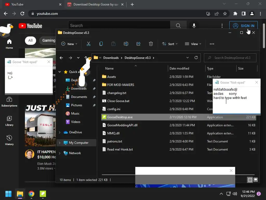Image resolution: width=266 pixels, height=200 pixels.
Task: Click YouTube voice search microphone
Action: click(x=194, y=26)
